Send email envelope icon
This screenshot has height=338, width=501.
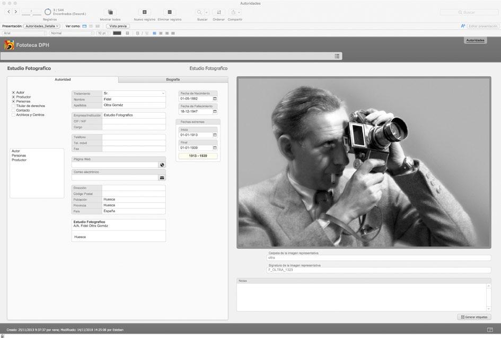pyautogui.click(x=162, y=178)
